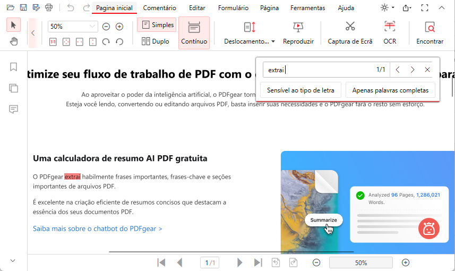Zoom out with bottom bar minus

coord(316,262)
